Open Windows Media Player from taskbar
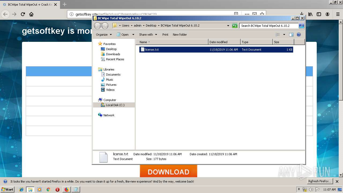This screenshot has width=343, height=193. (x=39, y=190)
